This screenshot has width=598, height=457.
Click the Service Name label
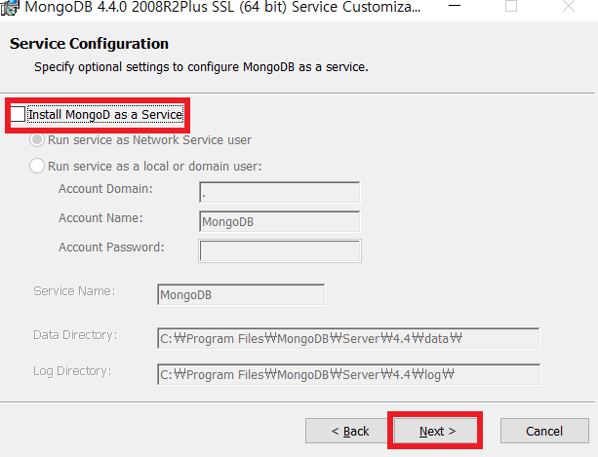[74, 291]
